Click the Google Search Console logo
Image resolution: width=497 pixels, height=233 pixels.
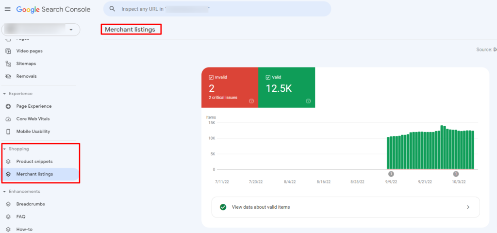(x=53, y=10)
